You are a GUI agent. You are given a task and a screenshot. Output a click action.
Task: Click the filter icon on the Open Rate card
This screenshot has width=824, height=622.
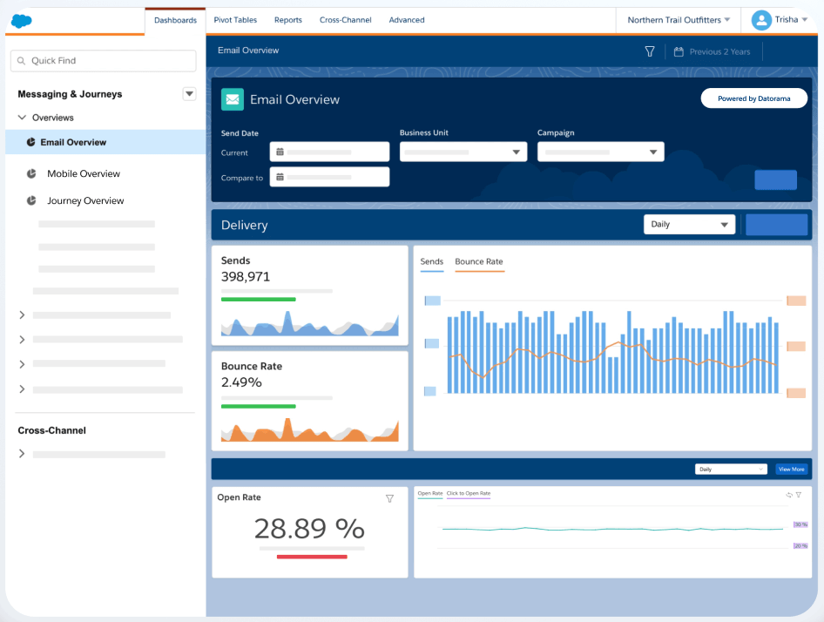coord(389,498)
